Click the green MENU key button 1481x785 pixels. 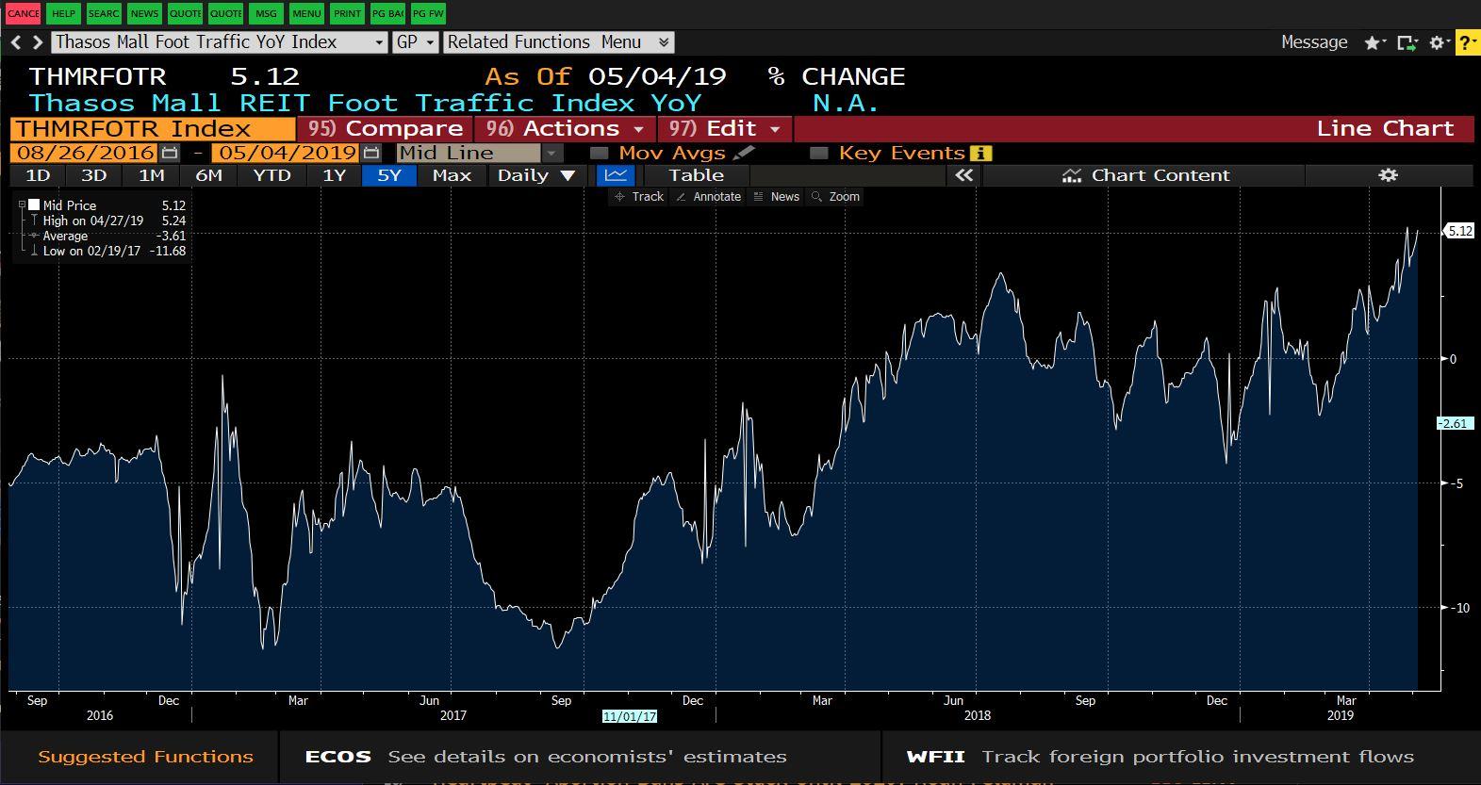[x=306, y=13]
